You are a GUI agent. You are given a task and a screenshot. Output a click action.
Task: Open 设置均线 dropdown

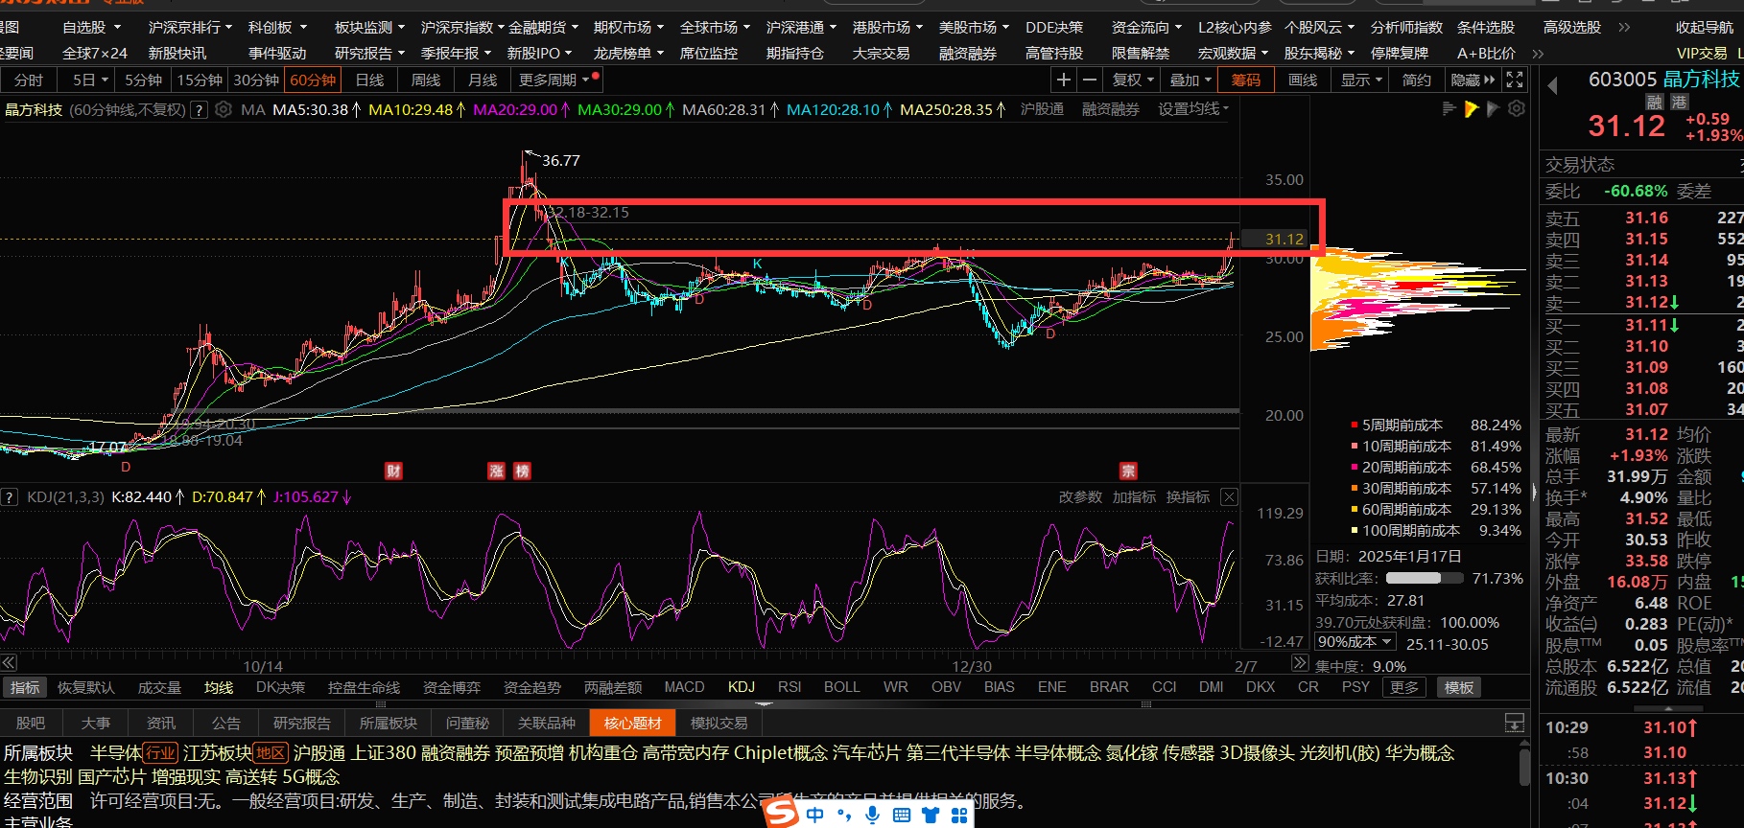(1192, 109)
